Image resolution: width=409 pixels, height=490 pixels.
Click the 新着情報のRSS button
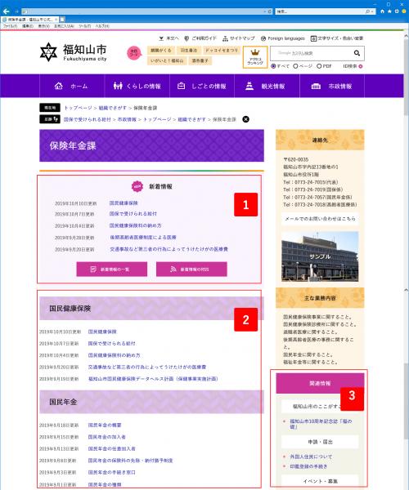click(191, 269)
